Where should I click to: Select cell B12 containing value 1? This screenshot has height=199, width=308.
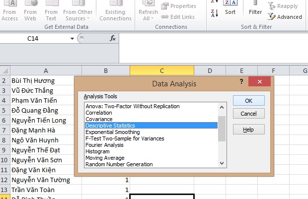[106, 180]
